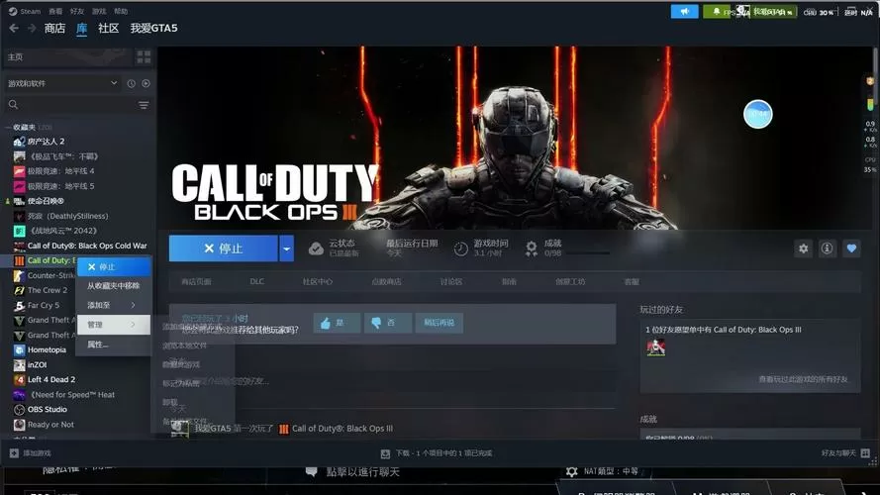Open the 社区中心 community hub link
Viewport: 880px width, 495px height.
[318, 281]
